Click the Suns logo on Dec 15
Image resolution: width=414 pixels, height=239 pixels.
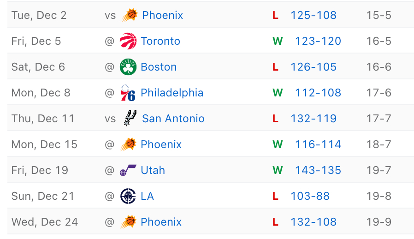128,144
